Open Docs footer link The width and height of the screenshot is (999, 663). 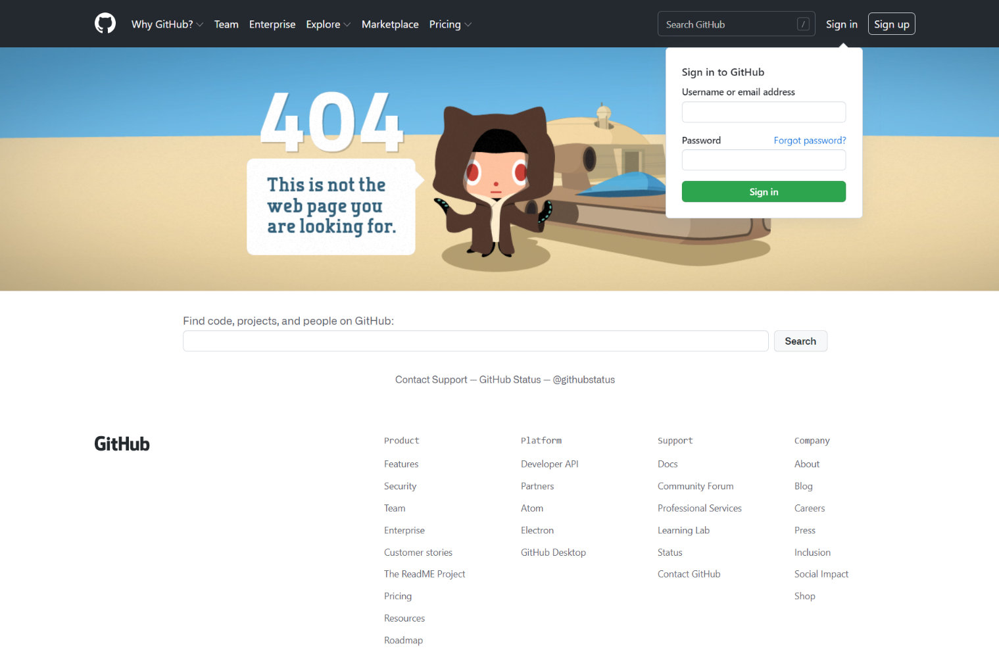point(668,464)
